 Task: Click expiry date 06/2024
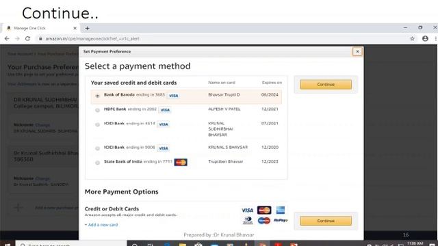270,94
